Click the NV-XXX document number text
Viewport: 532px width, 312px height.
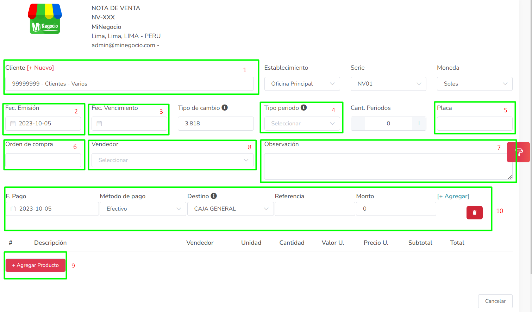(103, 17)
